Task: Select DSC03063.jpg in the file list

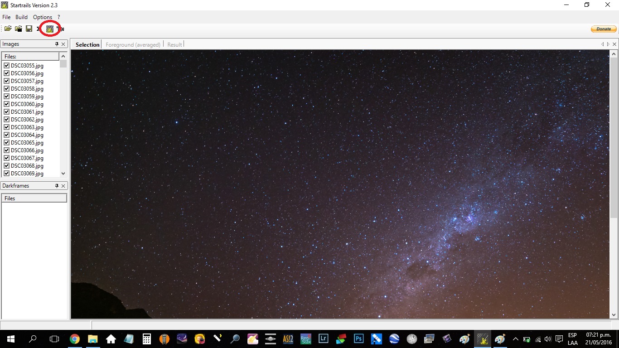Action: (27, 127)
